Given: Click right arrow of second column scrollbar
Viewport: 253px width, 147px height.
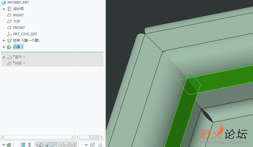Looking at the screenshot, I should pyautogui.click(x=101, y=137).
